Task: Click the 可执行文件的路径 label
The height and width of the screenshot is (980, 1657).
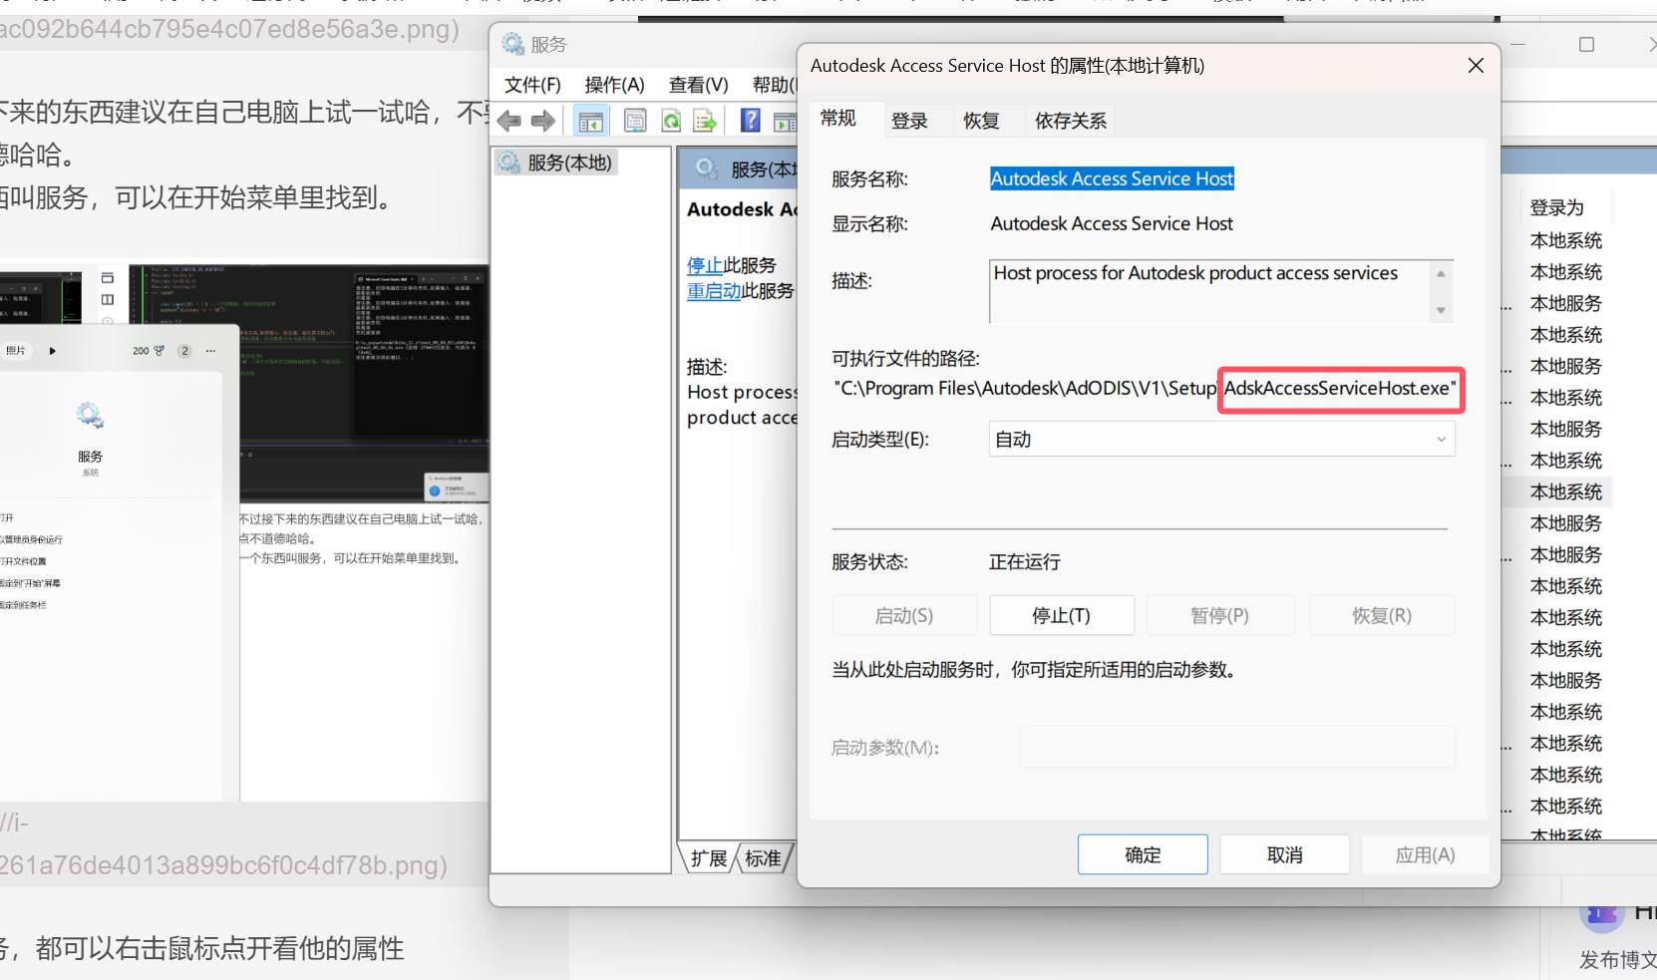Action: [906, 359]
